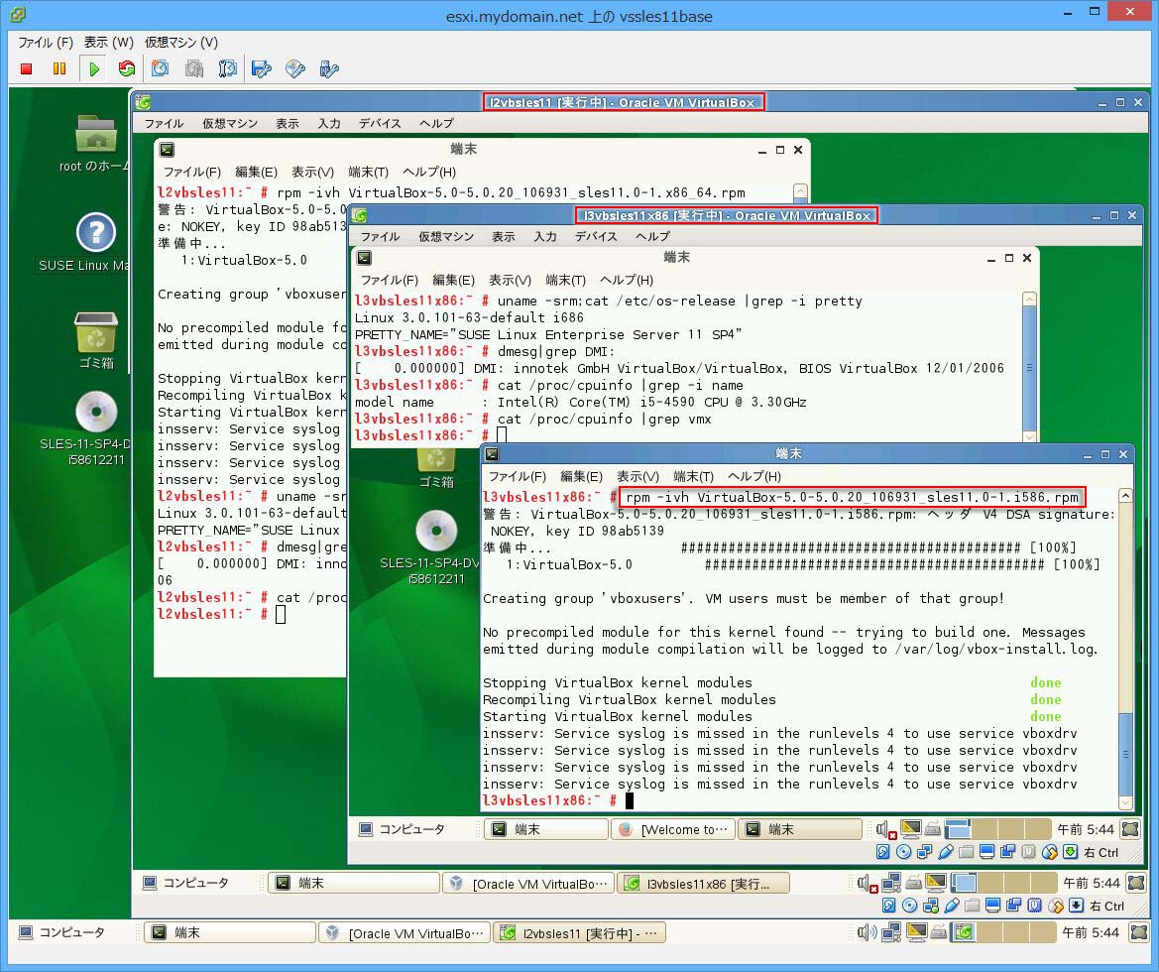Click the CD/DVD device connection icon
This screenshot has width=1159, height=972.
[294, 68]
